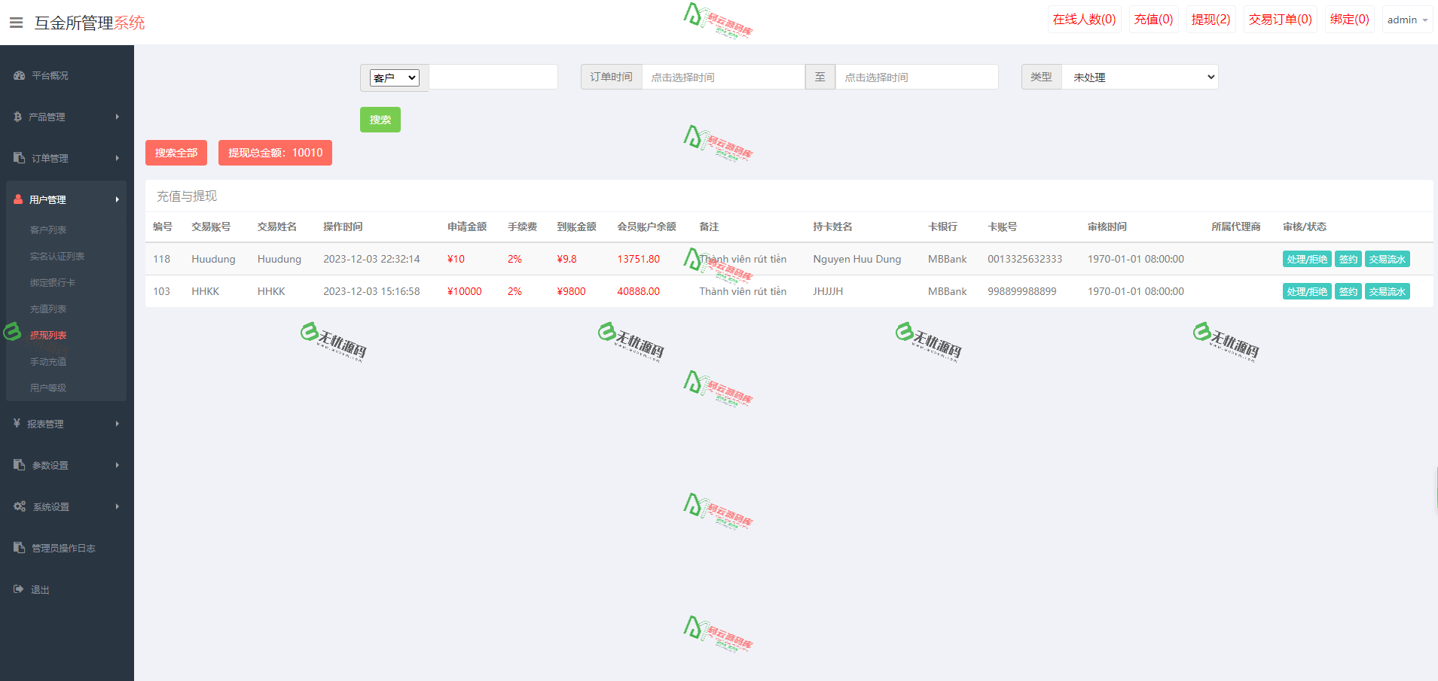Open the 客户 search field dropdown

[394, 78]
